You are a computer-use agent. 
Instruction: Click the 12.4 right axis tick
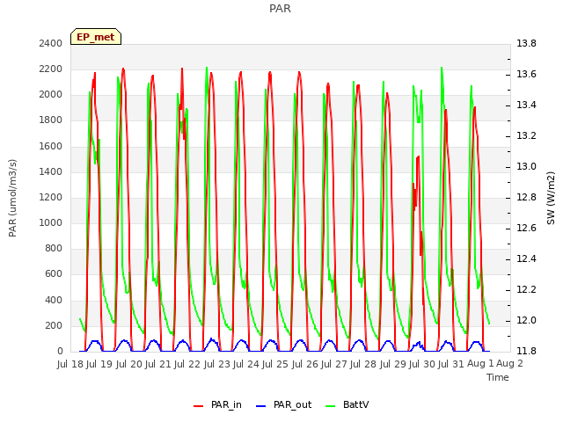point(526,258)
